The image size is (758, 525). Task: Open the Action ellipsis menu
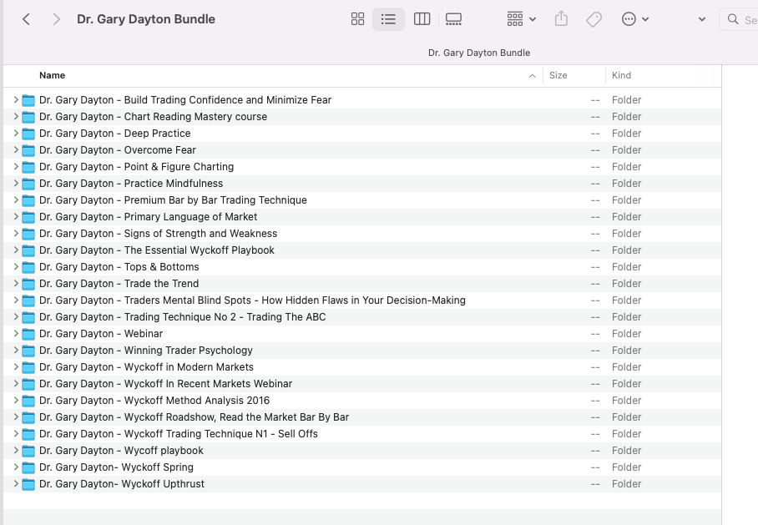(x=634, y=19)
